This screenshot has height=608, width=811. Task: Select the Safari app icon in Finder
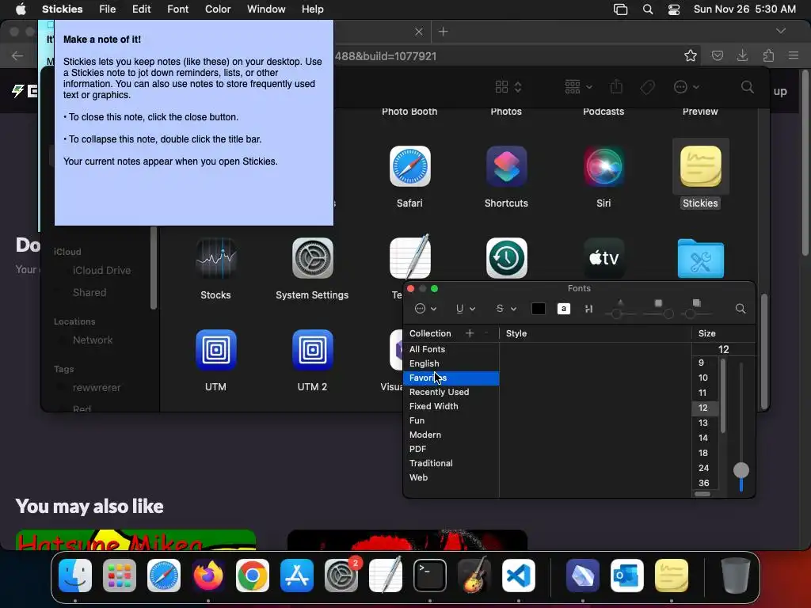pyautogui.click(x=409, y=166)
